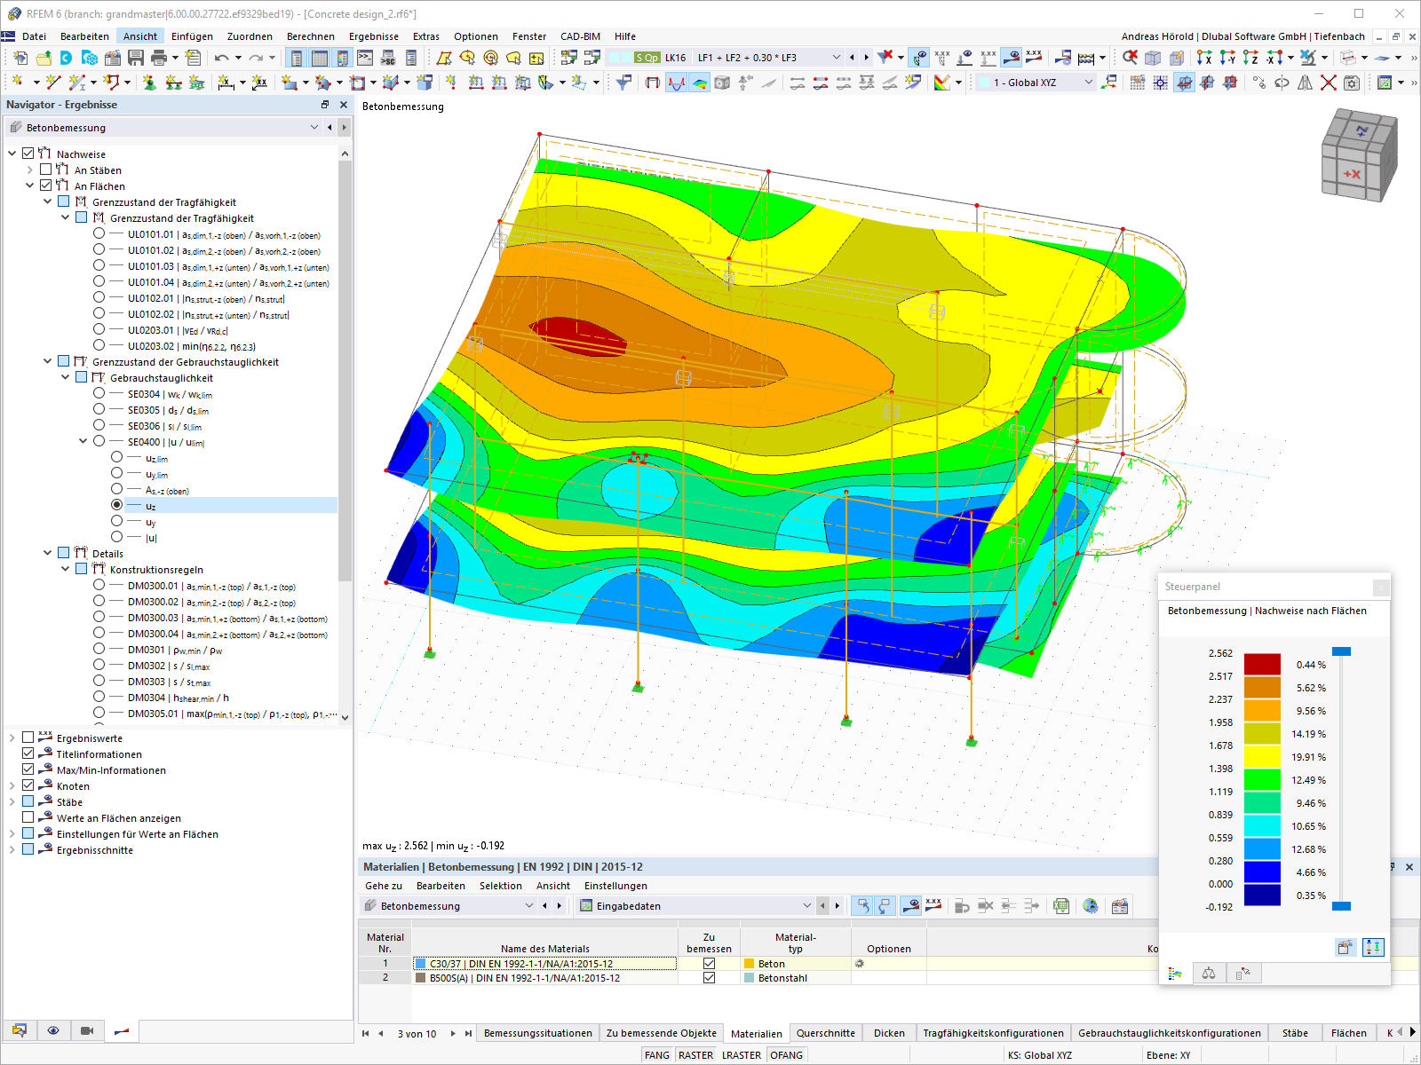Viewport: 1421px width, 1065px height.
Task: Switch to the Querschnitte tab
Action: click(x=825, y=1032)
